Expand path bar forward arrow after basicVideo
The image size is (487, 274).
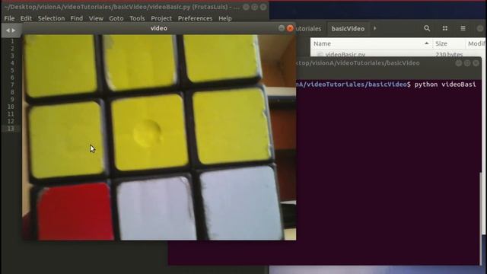[375, 29]
